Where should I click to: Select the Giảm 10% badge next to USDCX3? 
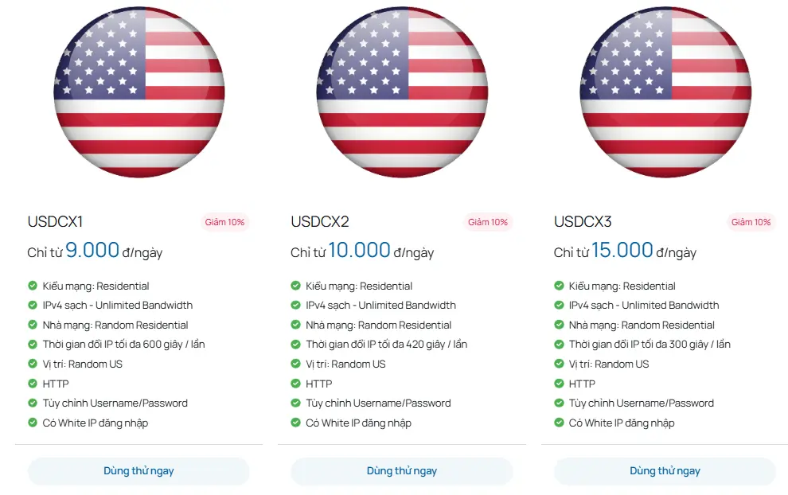point(751,222)
